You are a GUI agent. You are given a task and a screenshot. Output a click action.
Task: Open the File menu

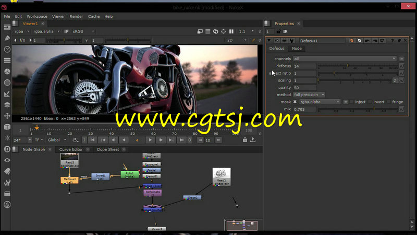click(7, 16)
